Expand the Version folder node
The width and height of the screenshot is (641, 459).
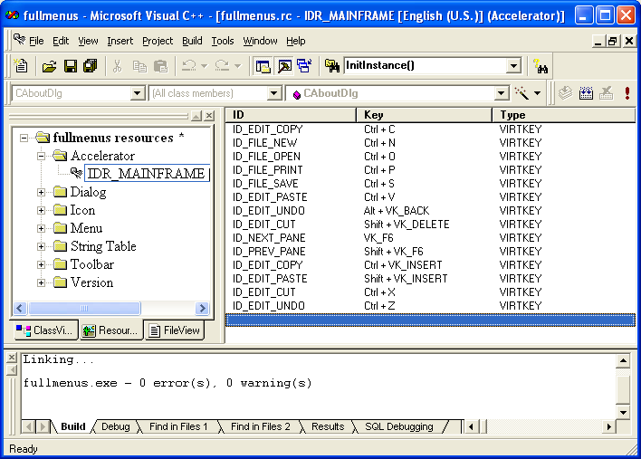point(41,282)
